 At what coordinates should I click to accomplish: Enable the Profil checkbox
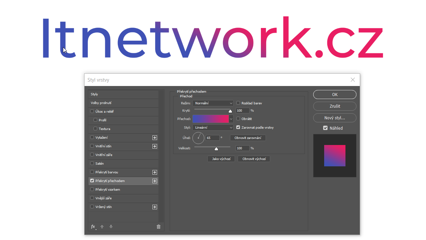click(96, 120)
